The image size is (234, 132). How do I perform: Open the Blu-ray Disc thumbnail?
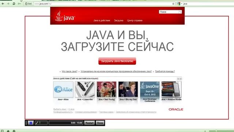(x=128, y=89)
